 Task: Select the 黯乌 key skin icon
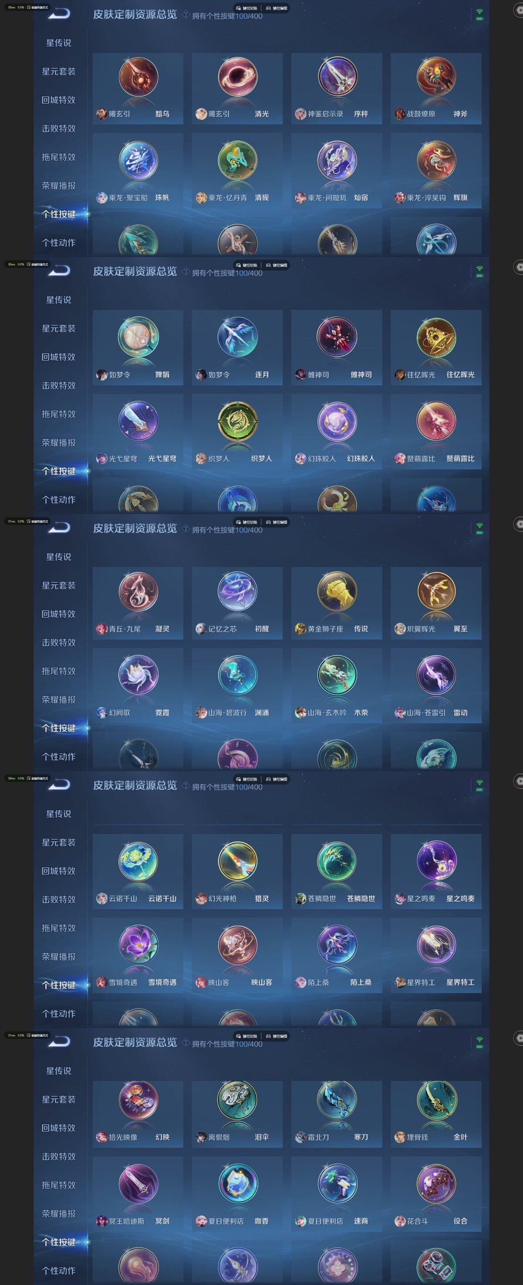[x=139, y=77]
